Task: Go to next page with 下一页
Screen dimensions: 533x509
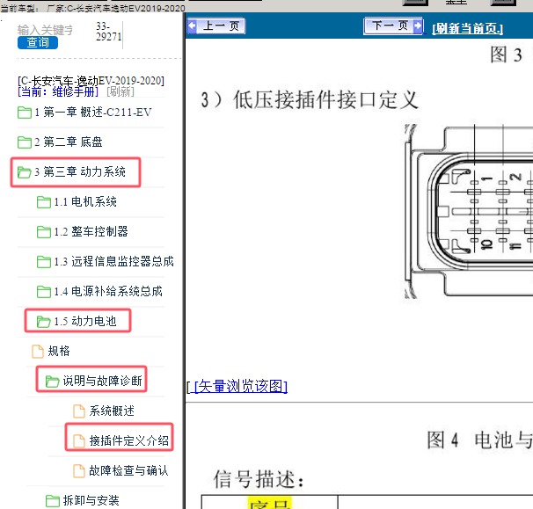Action: [x=393, y=25]
